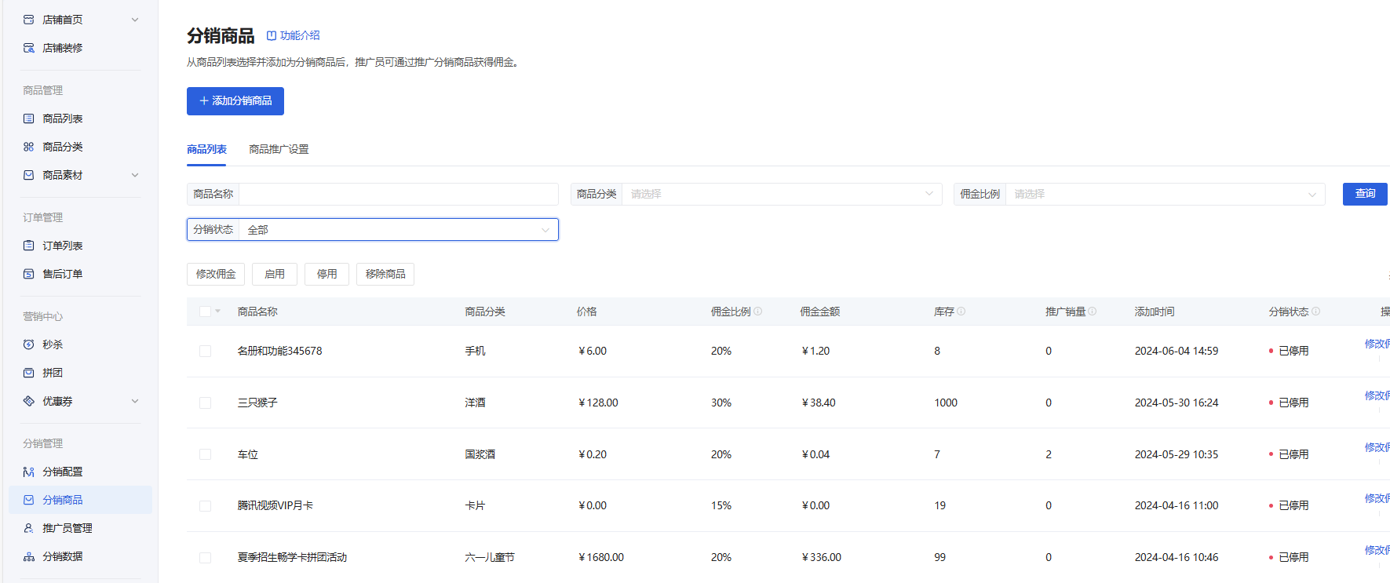Viewport: 1390px width, 583px height.
Task: Check the box for 腾讯视频VIP月卡 row
Action: pos(205,506)
